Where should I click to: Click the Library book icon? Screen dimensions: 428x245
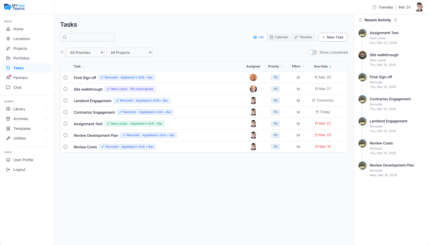[x=8, y=109]
